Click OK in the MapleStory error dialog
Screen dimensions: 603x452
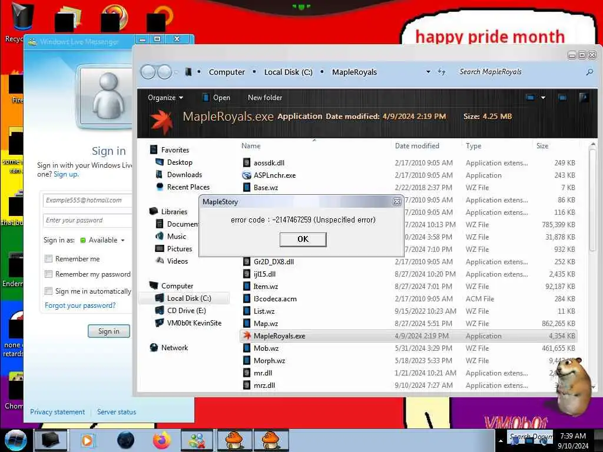303,239
